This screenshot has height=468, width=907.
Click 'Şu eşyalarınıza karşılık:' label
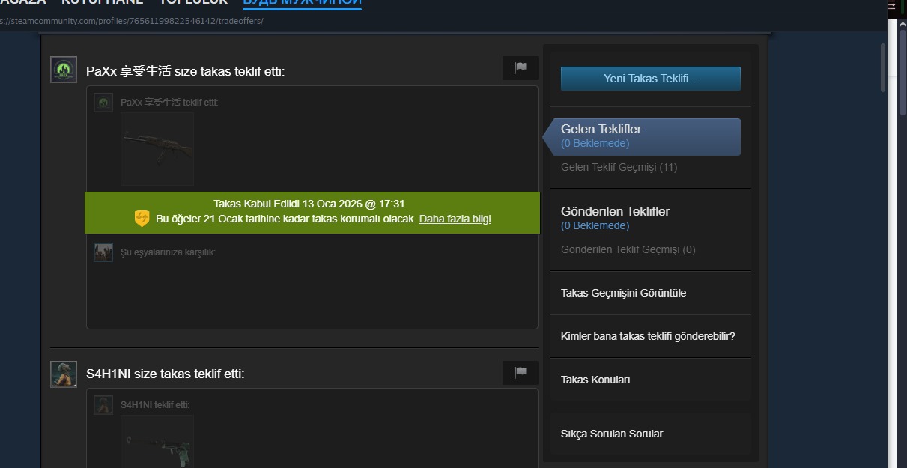[168, 252]
